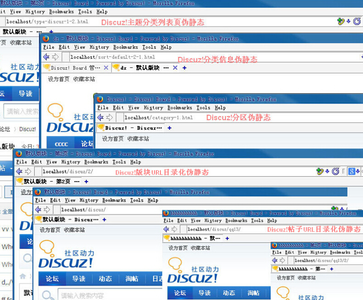
Task: Click the back arrow in the localhost/discuz/ window
Action: tap(38, 210)
